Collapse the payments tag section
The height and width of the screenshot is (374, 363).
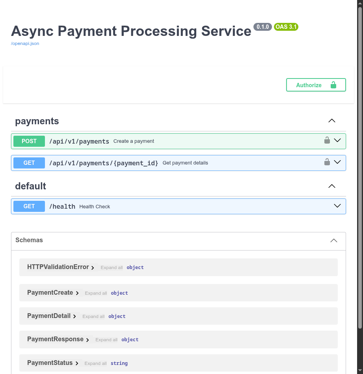tap(332, 121)
